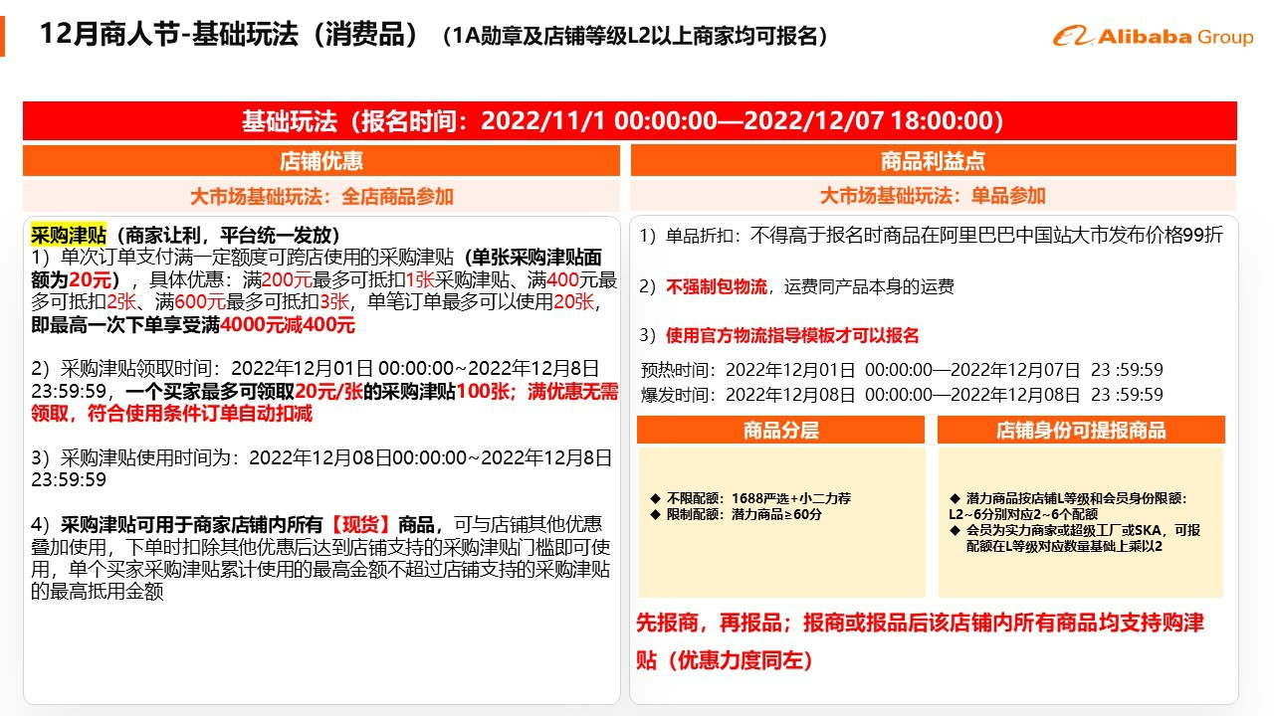
Task: Click the 店铺身份可提报商品 header
Action: pyautogui.click(x=1080, y=431)
